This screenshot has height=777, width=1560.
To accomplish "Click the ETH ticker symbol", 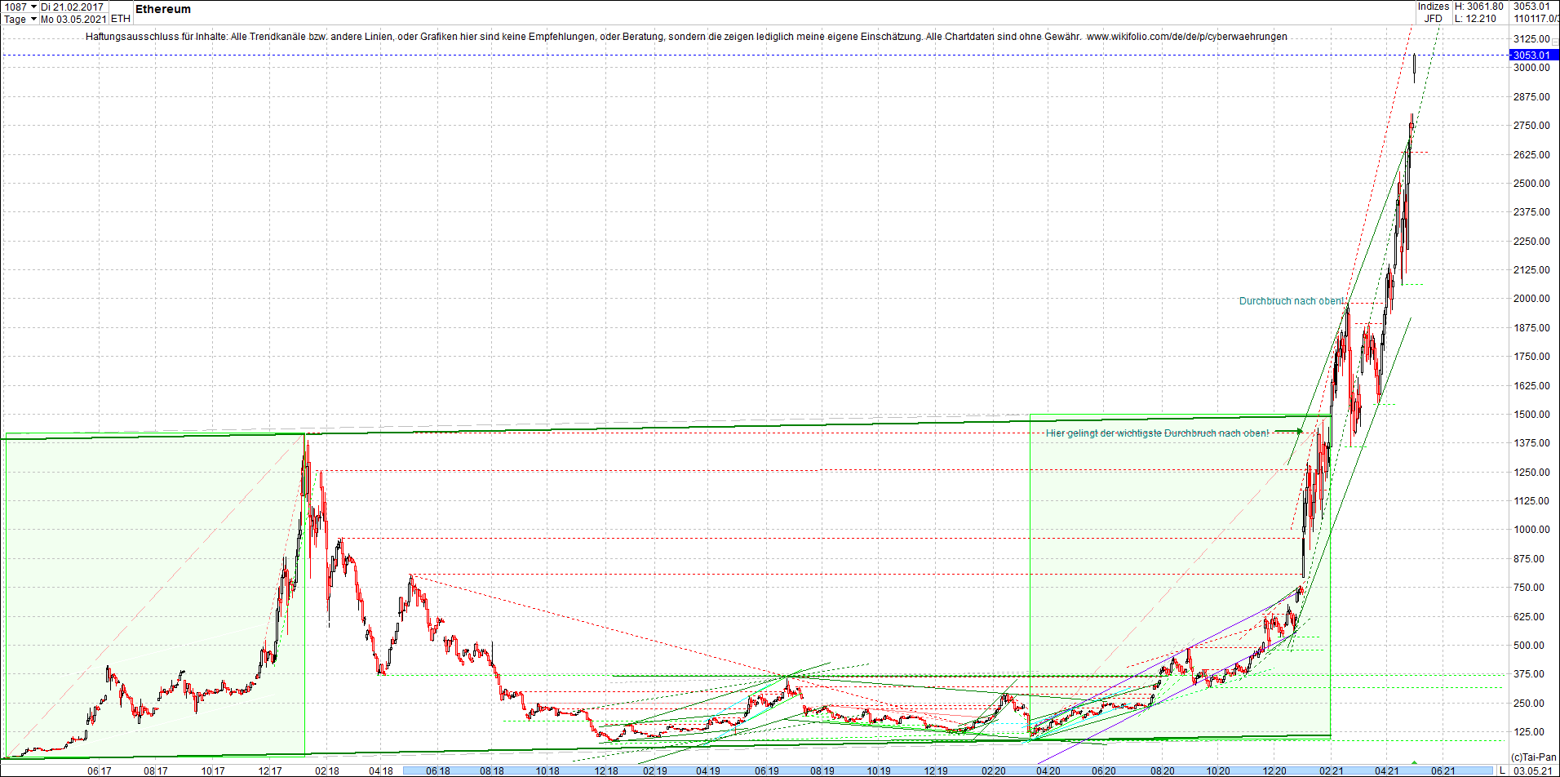I will pyautogui.click(x=120, y=19).
